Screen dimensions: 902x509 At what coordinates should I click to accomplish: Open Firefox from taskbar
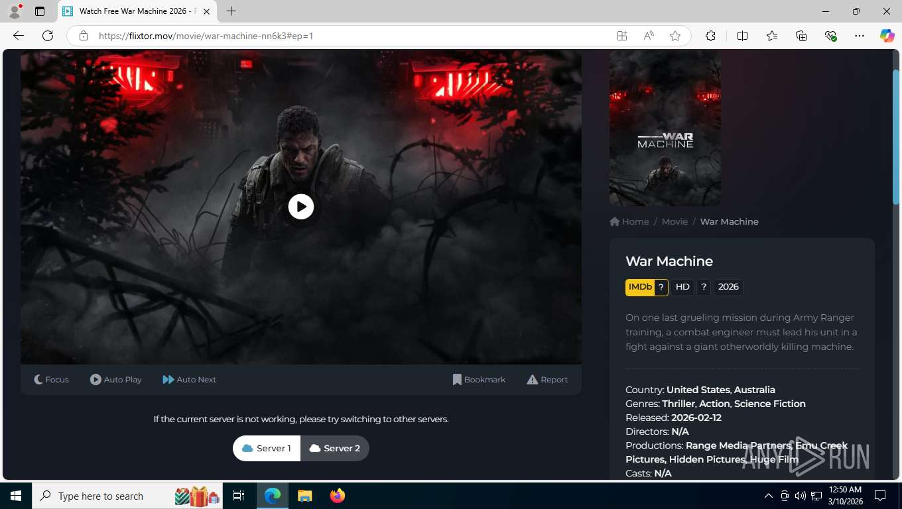tap(338, 496)
